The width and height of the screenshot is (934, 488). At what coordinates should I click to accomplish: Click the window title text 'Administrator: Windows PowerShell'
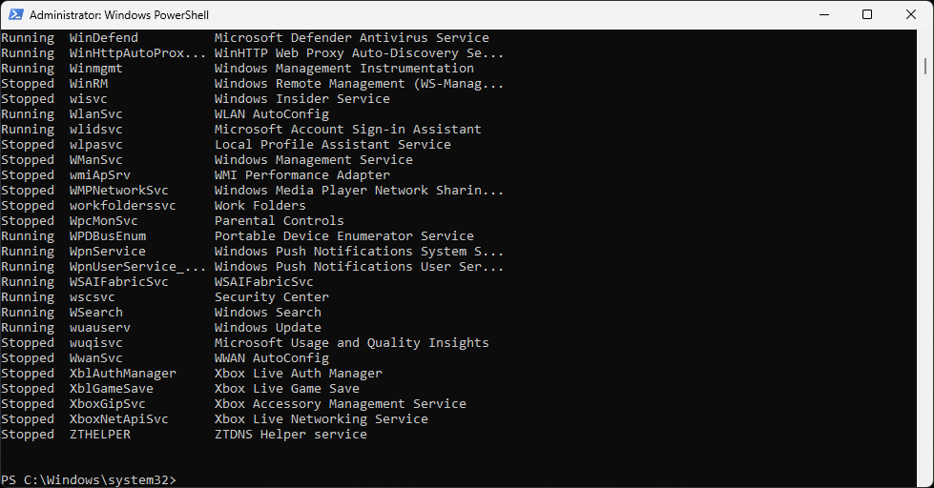pos(119,15)
